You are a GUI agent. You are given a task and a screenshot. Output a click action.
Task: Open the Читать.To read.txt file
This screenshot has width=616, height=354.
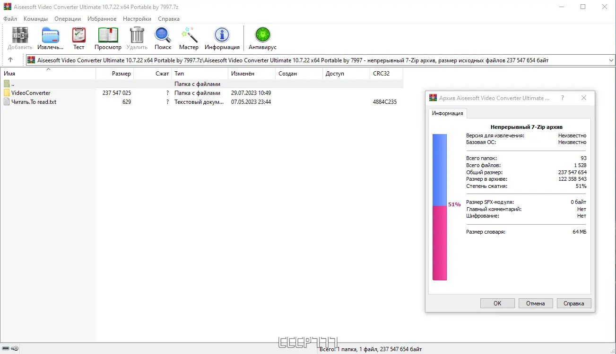click(33, 101)
